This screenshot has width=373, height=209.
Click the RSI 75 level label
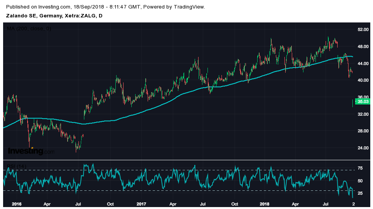tap(360, 168)
